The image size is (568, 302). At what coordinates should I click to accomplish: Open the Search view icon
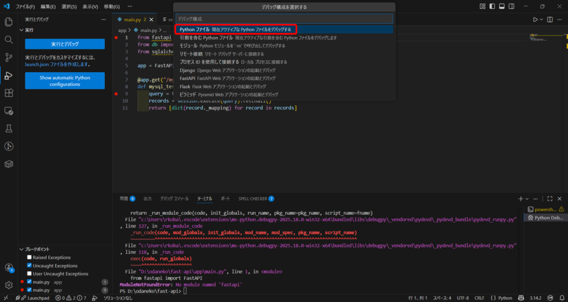8,40
